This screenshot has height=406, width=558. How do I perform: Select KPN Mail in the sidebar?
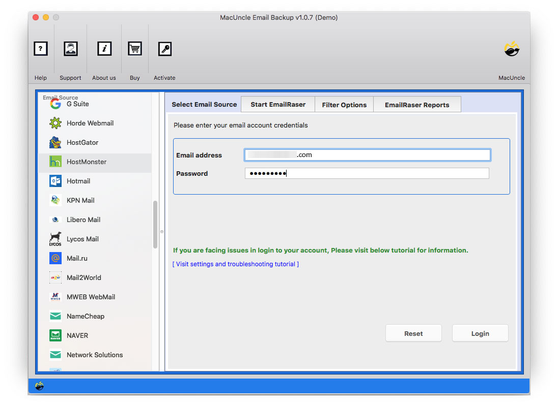click(x=80, y=200)
